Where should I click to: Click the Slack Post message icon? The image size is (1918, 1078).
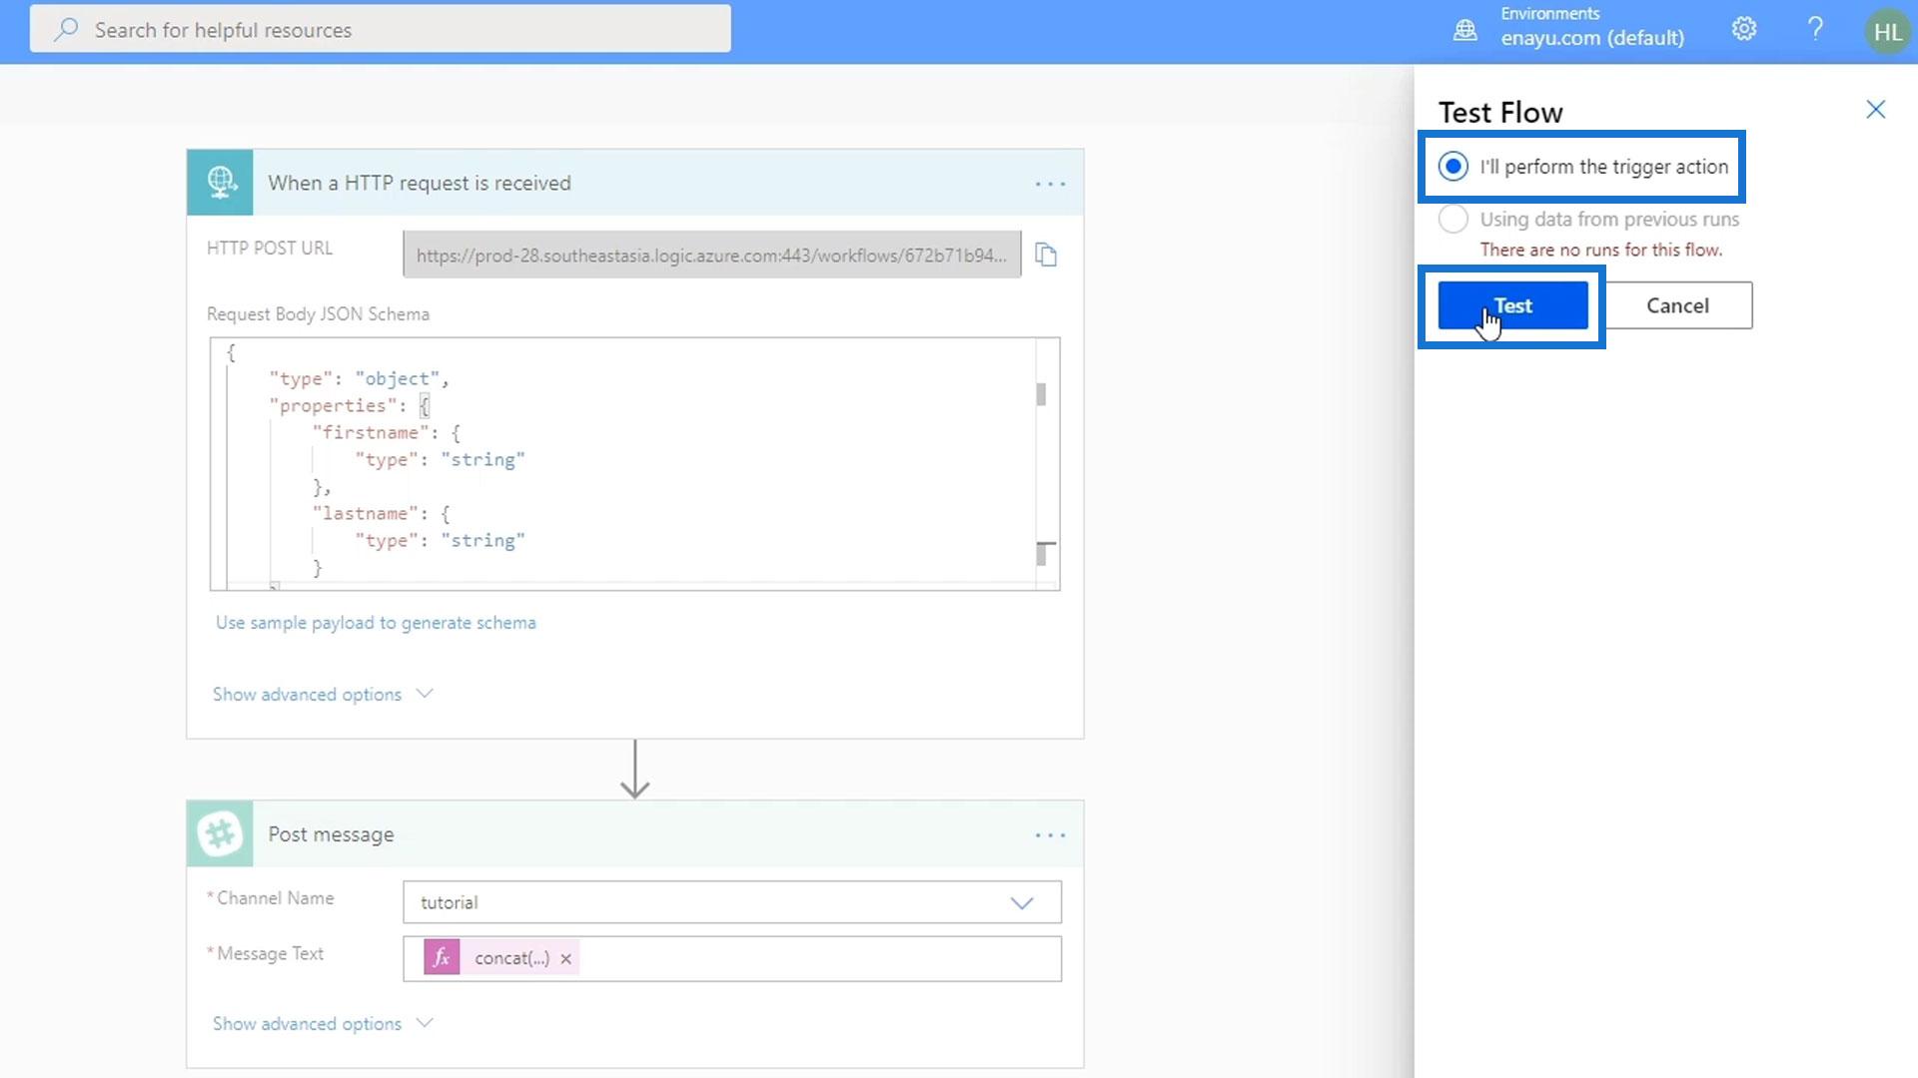[220, 834]
